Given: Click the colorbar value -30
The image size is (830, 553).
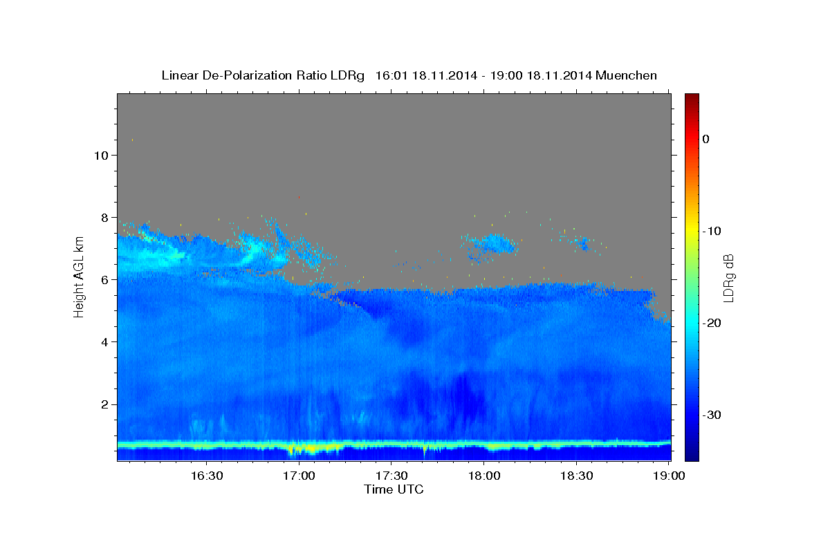Looking at the screenshot, I should [x=712, y=415].
